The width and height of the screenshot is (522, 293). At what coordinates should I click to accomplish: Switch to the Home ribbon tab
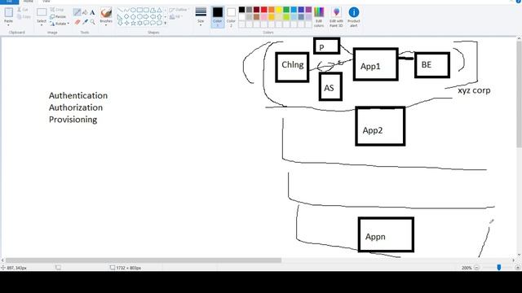click(29, 2)
